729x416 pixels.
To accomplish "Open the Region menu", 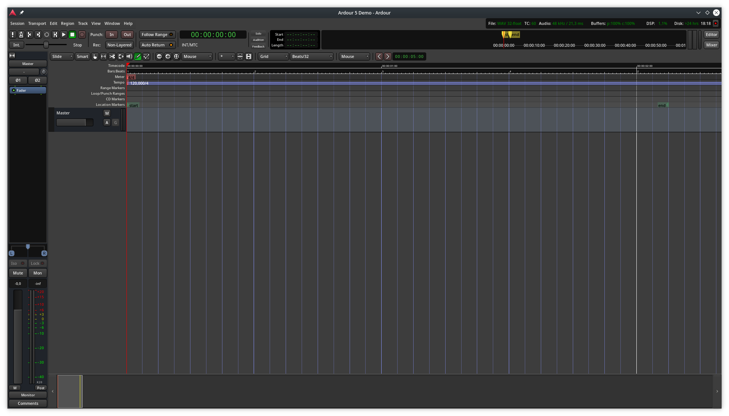I will [67, 23].
